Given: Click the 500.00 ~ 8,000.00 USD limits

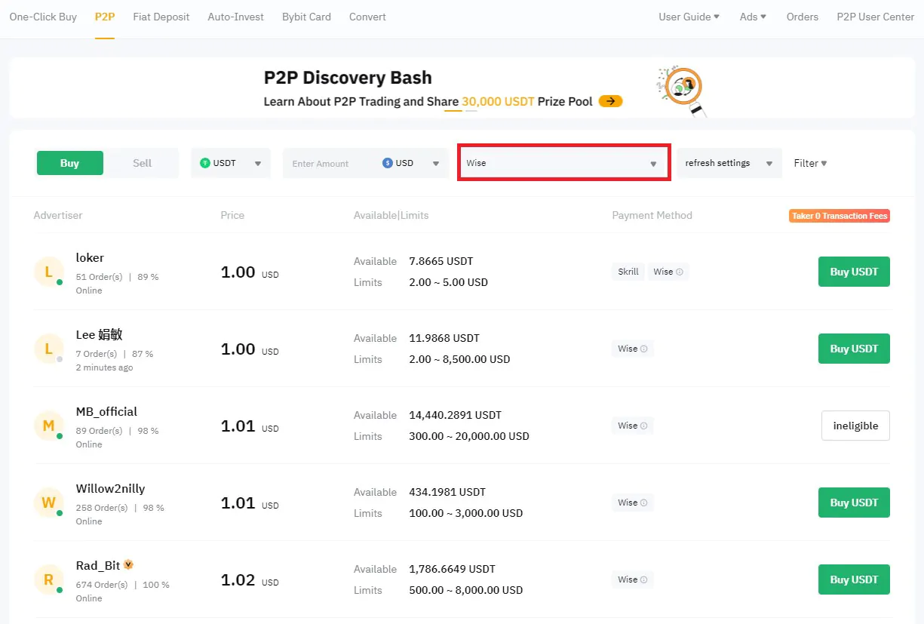Looking at the screenshot, I should pyautogui.click(x=465, y=590).
